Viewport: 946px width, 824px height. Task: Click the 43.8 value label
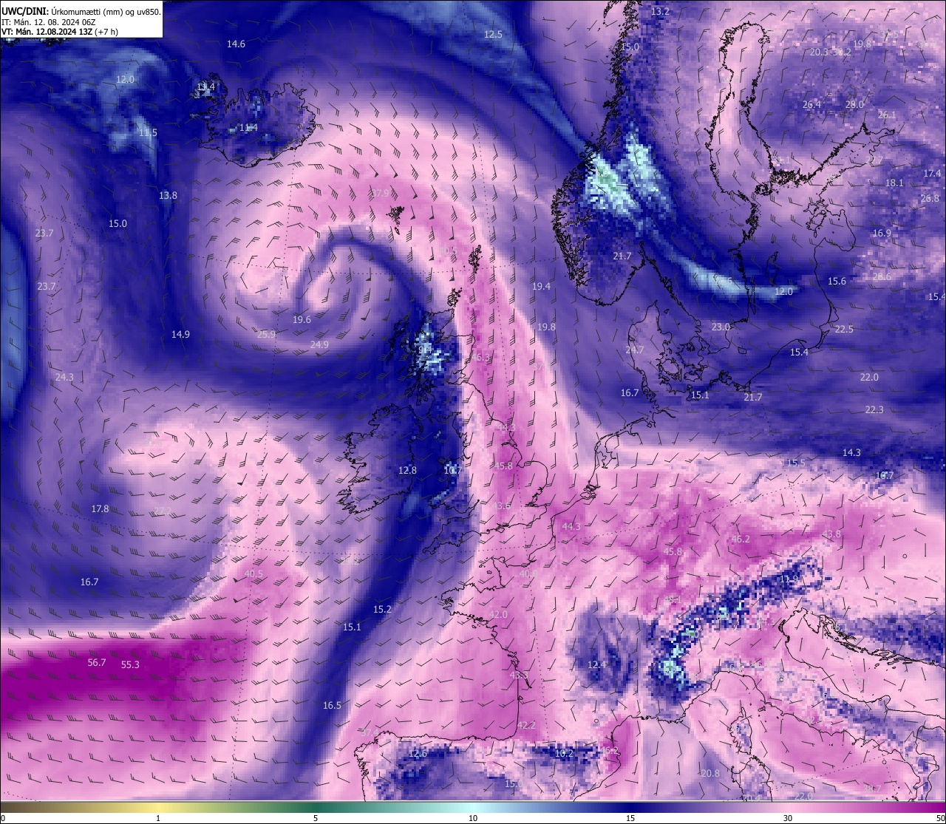(831, 534)
